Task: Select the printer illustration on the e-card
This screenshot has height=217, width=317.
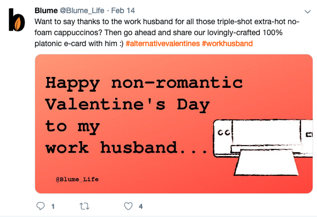Action: pyautogui.click(x=263, y=147)
